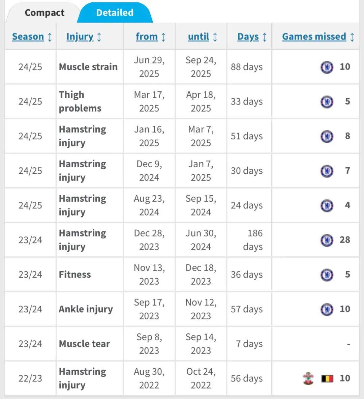The image size is (364, 399).
Task: Click Chelsea crest in 186 days row
Action: click(x=327, y=240)
